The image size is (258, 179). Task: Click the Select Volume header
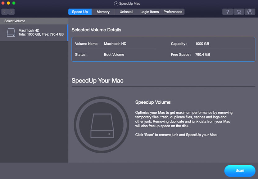pos(15,21)
